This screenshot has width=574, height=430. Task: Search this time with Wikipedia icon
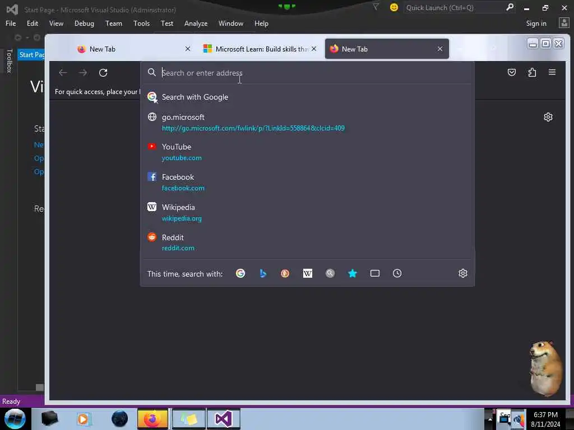pyautogui.click(x=308, y=273)
